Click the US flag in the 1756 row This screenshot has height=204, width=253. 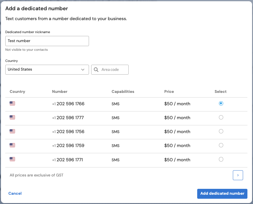tap(12, 131)
